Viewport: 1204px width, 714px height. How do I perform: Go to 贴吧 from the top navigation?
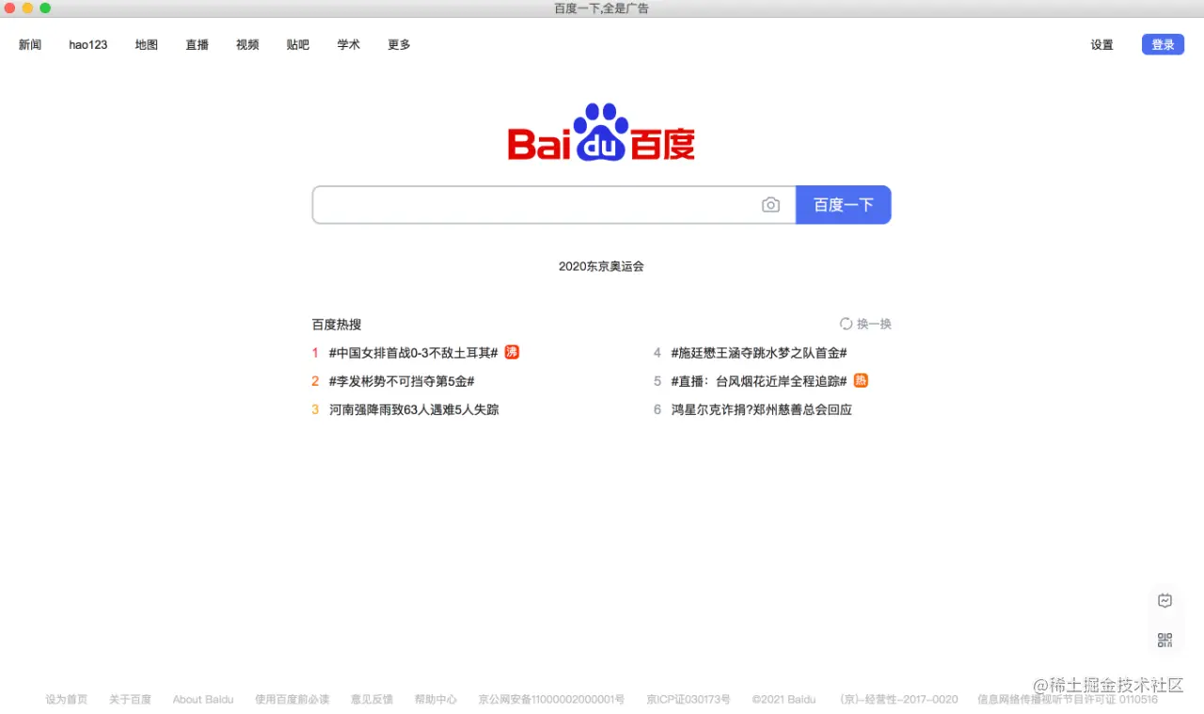(298, 44)
